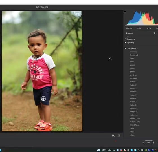Click the IMG_5746.JPG file title
This screenshot has width=158, height=152.
coord(42,7)
